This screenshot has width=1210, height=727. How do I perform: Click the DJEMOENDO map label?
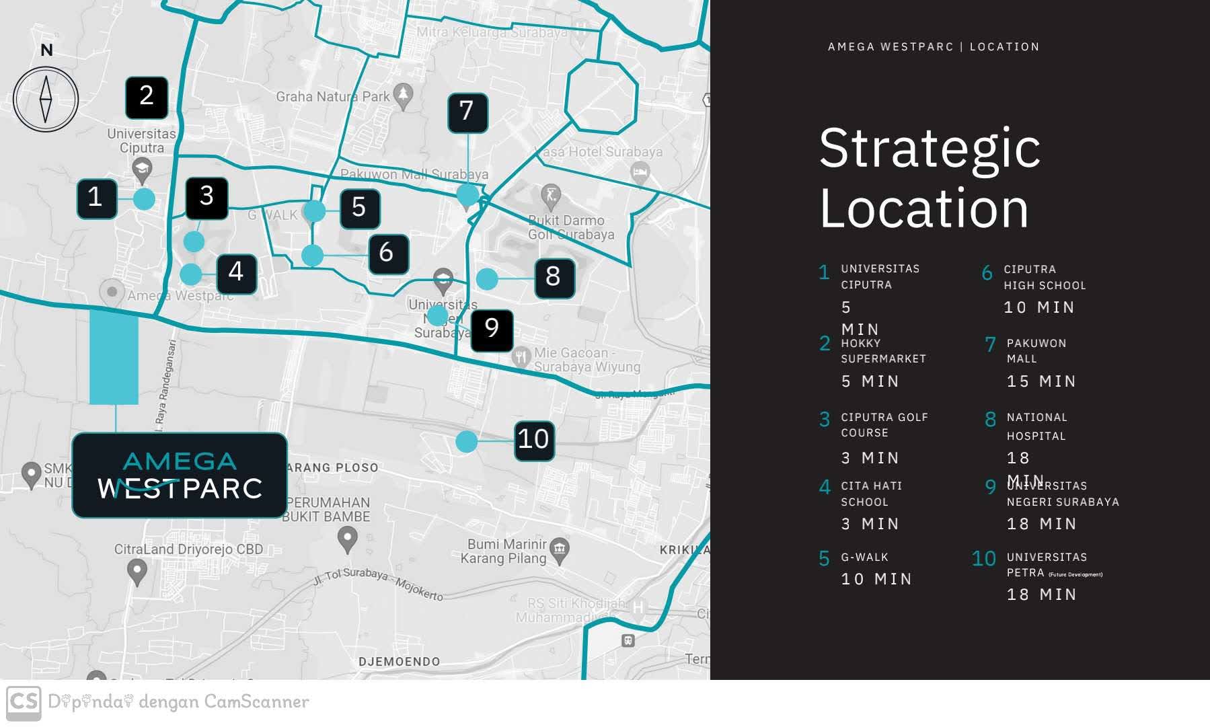tap(400, 662)
